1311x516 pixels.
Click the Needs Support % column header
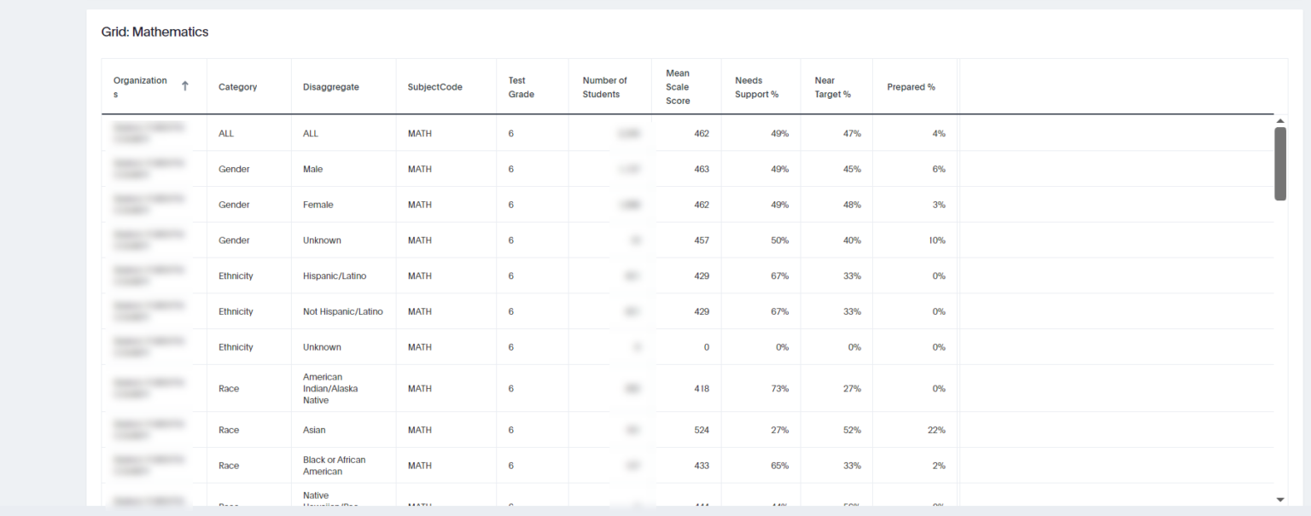coord(756,87)
